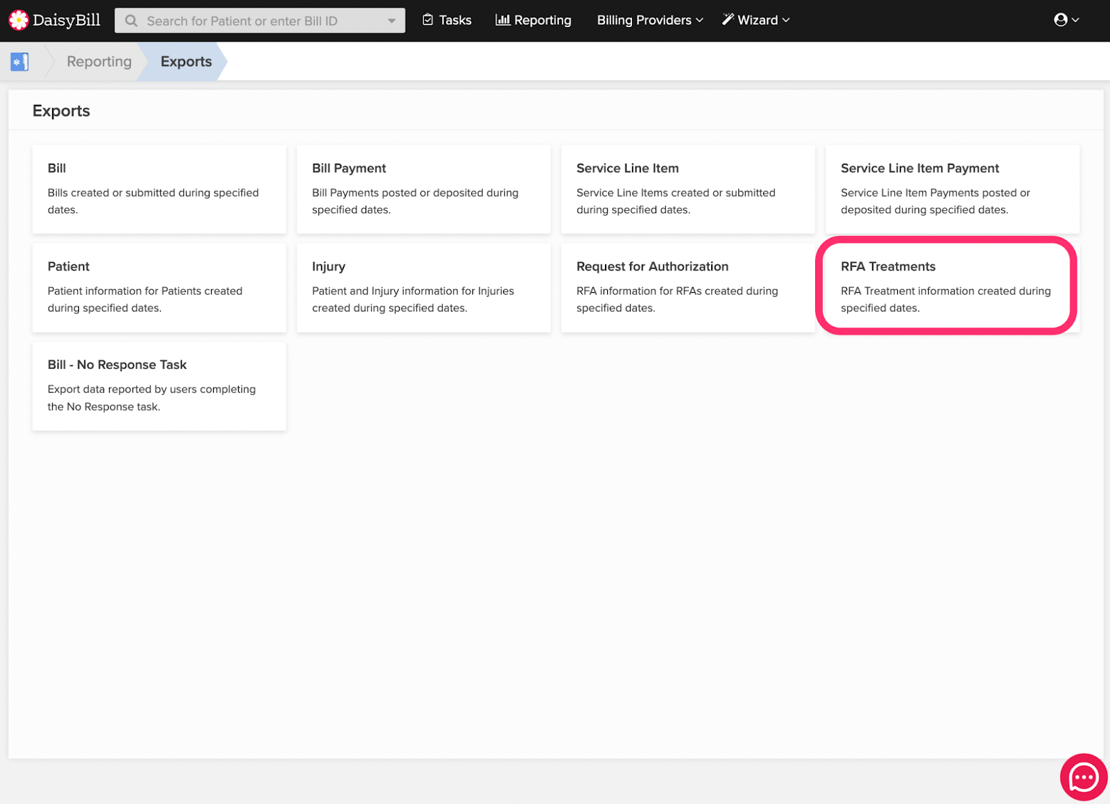Open Tasks from the top bar
The width and height of the screenshot is (1110, 804).
447,20
